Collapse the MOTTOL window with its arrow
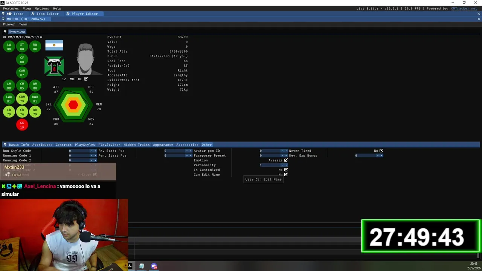 tap(3, 19)
